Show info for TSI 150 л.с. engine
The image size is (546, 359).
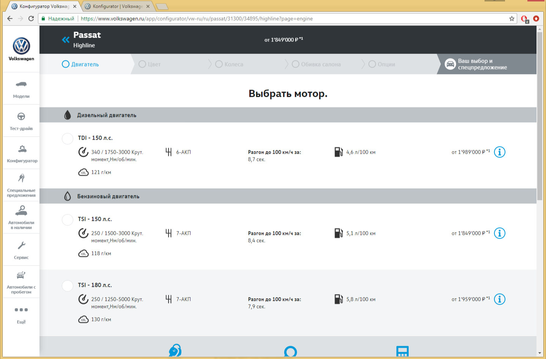(x=500, y=233)
